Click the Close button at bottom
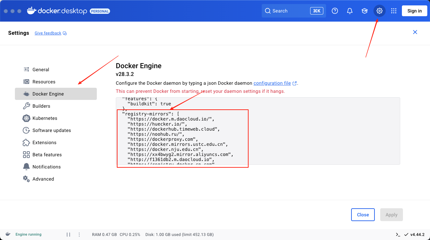The width and height of the screenshot is (430, 240). pyautogui.click(x=363, y=215)
